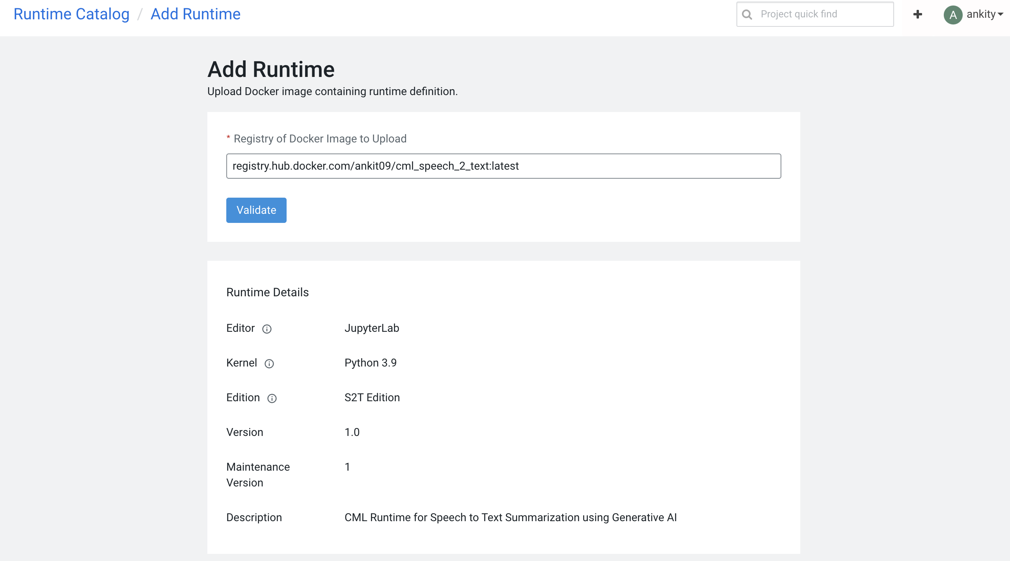Select the CML Runtime description text

click(x=511, y=518)
